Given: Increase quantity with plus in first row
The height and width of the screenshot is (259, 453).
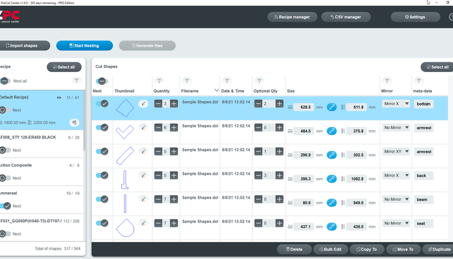Looking at the screenshot, I should click(174, 104).
